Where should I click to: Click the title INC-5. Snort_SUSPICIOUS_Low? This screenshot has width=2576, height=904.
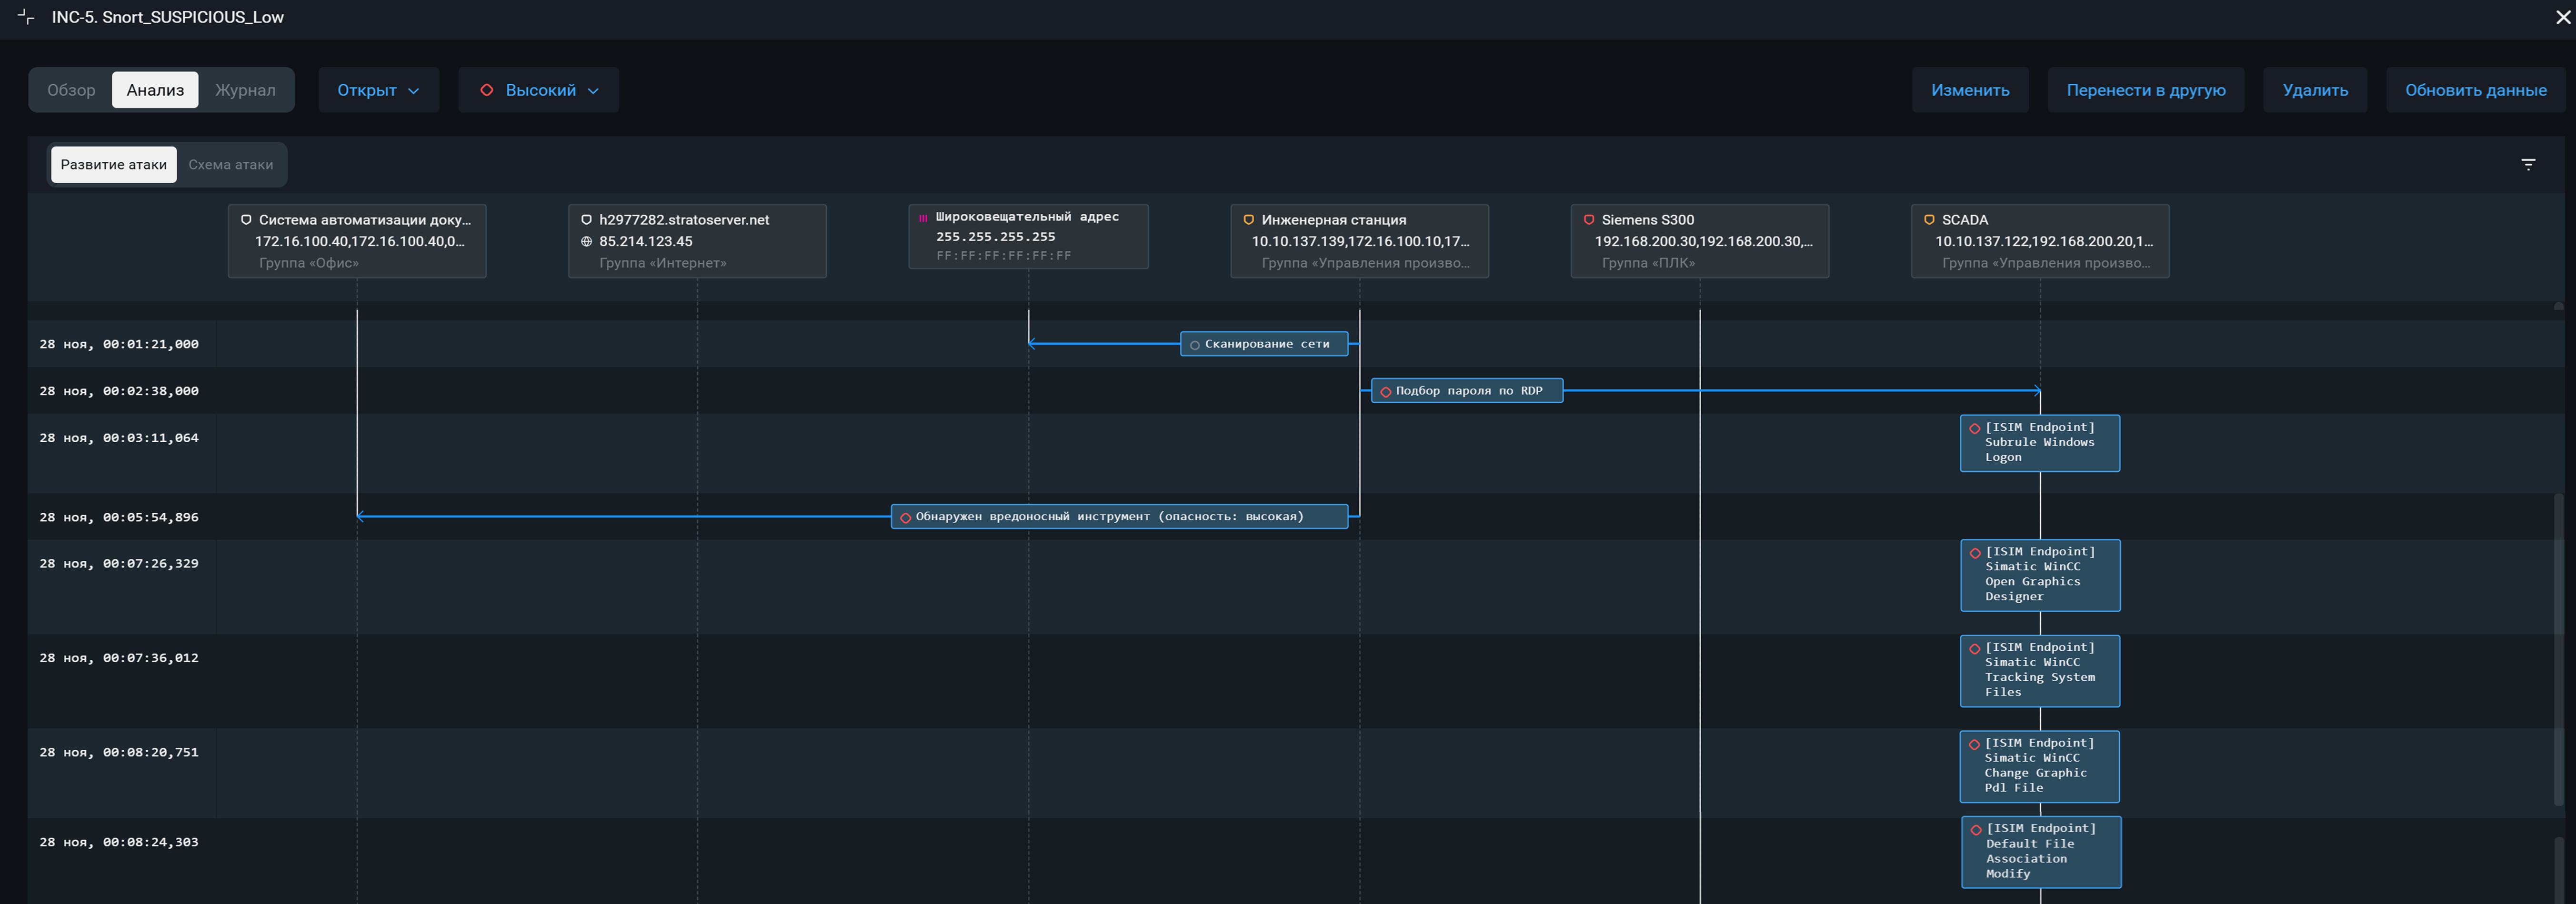pos(168,17)
